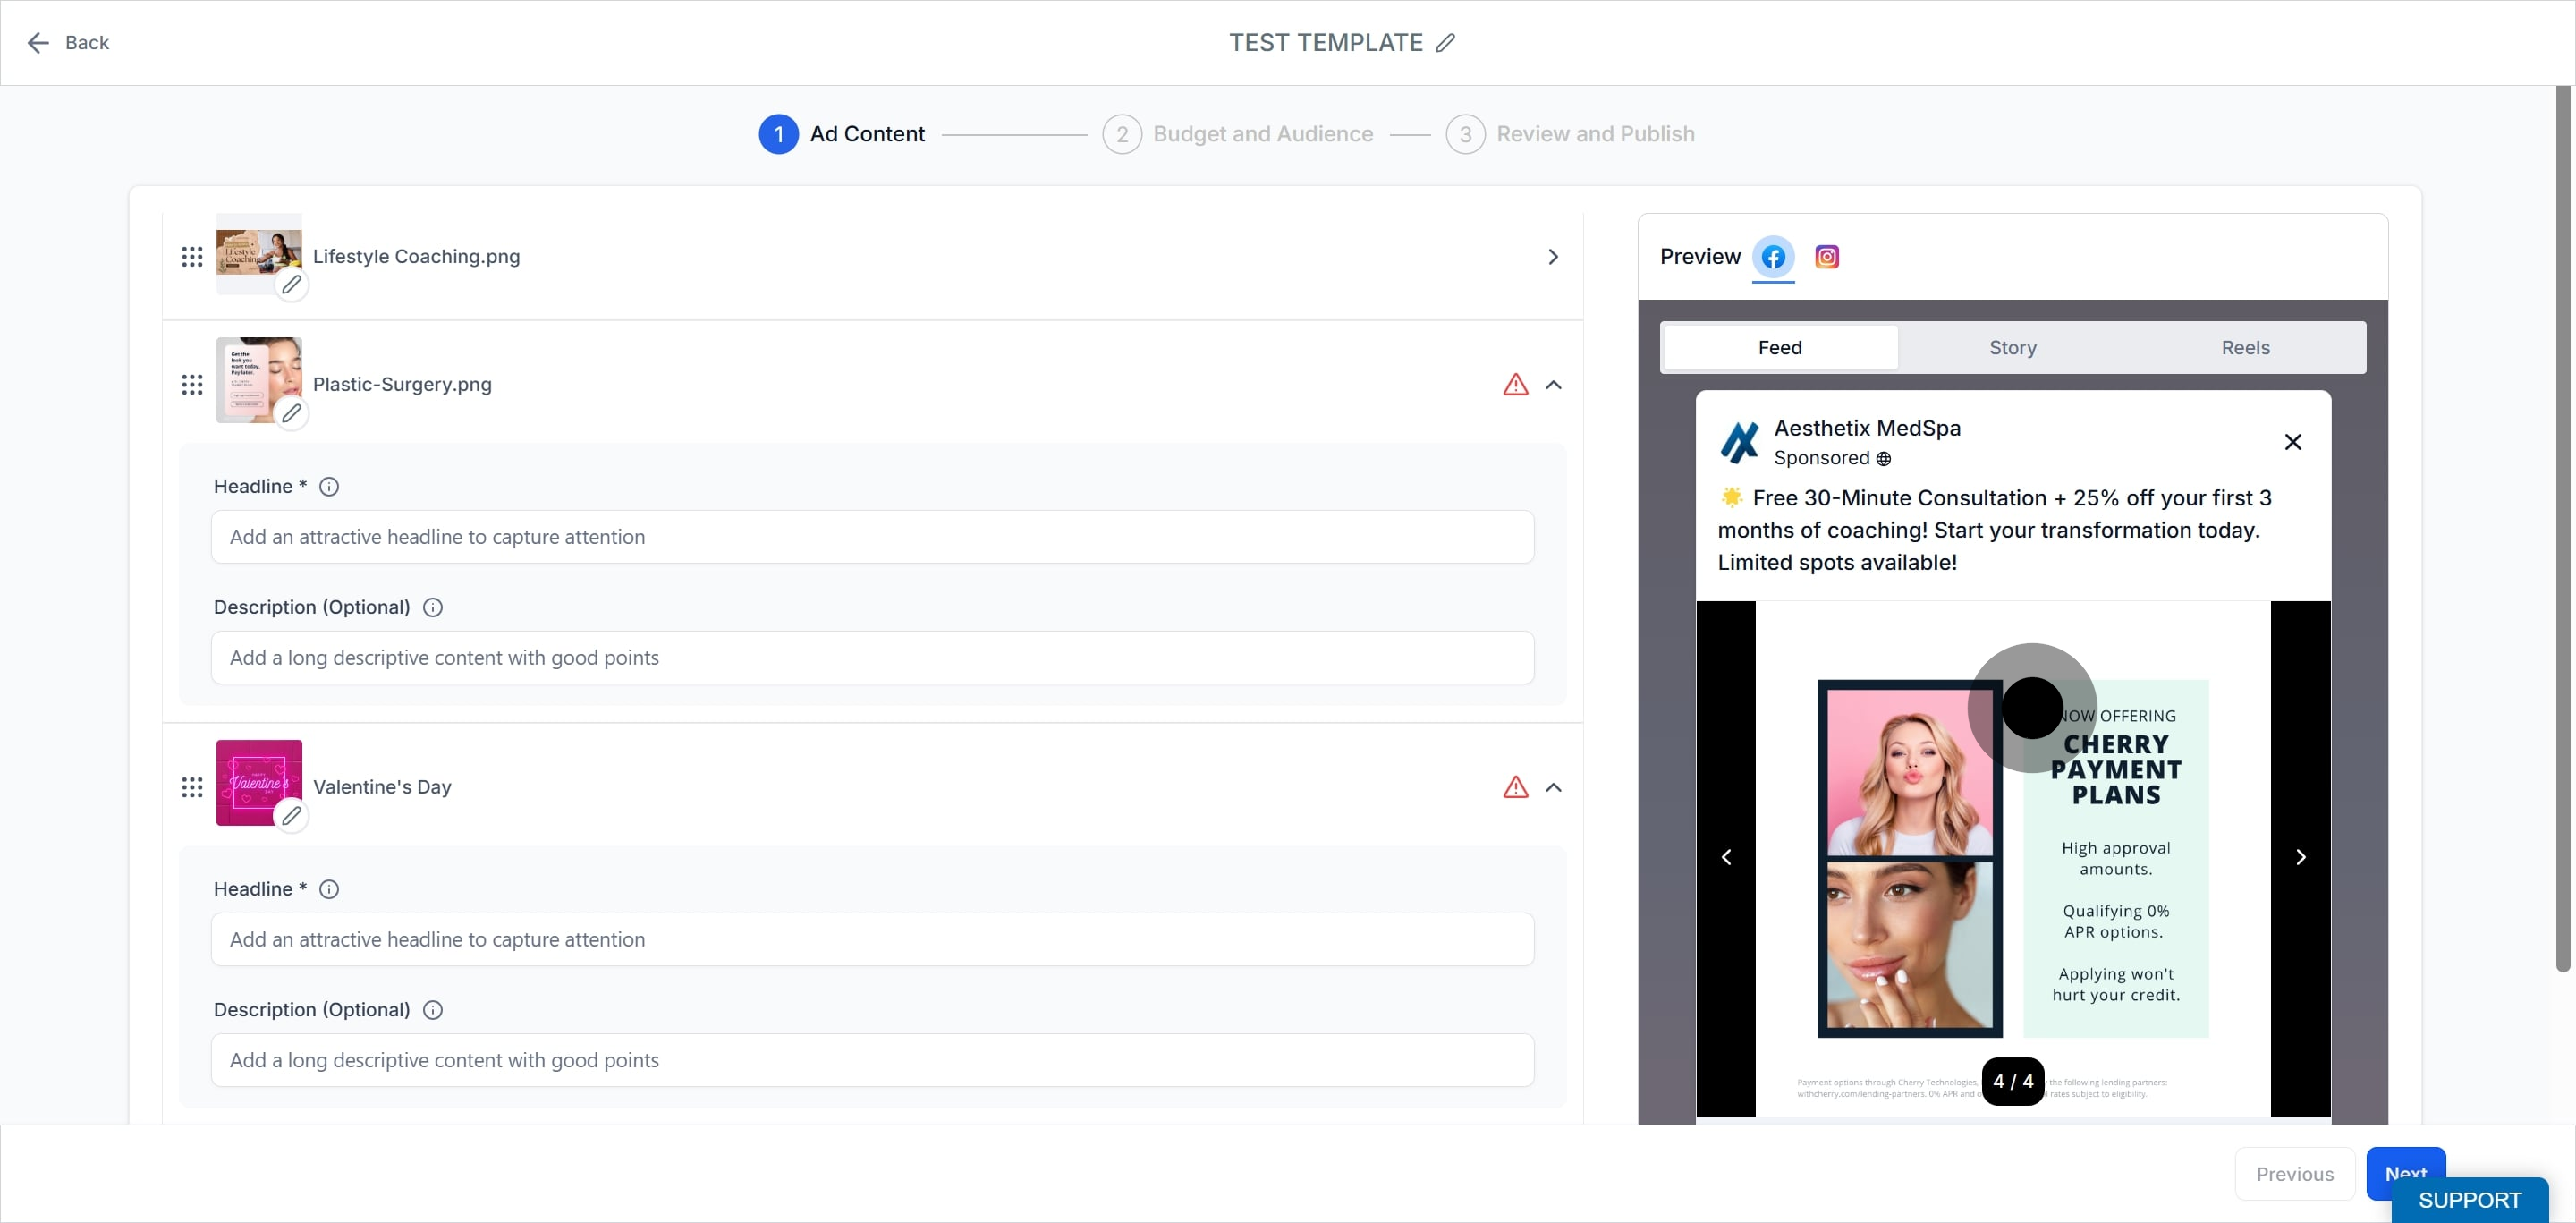Click the Valentine's Day item name
Image resolution: width=2576 pixels, height=1223 pixels.
pyautogui.click(x=382, y=787)
